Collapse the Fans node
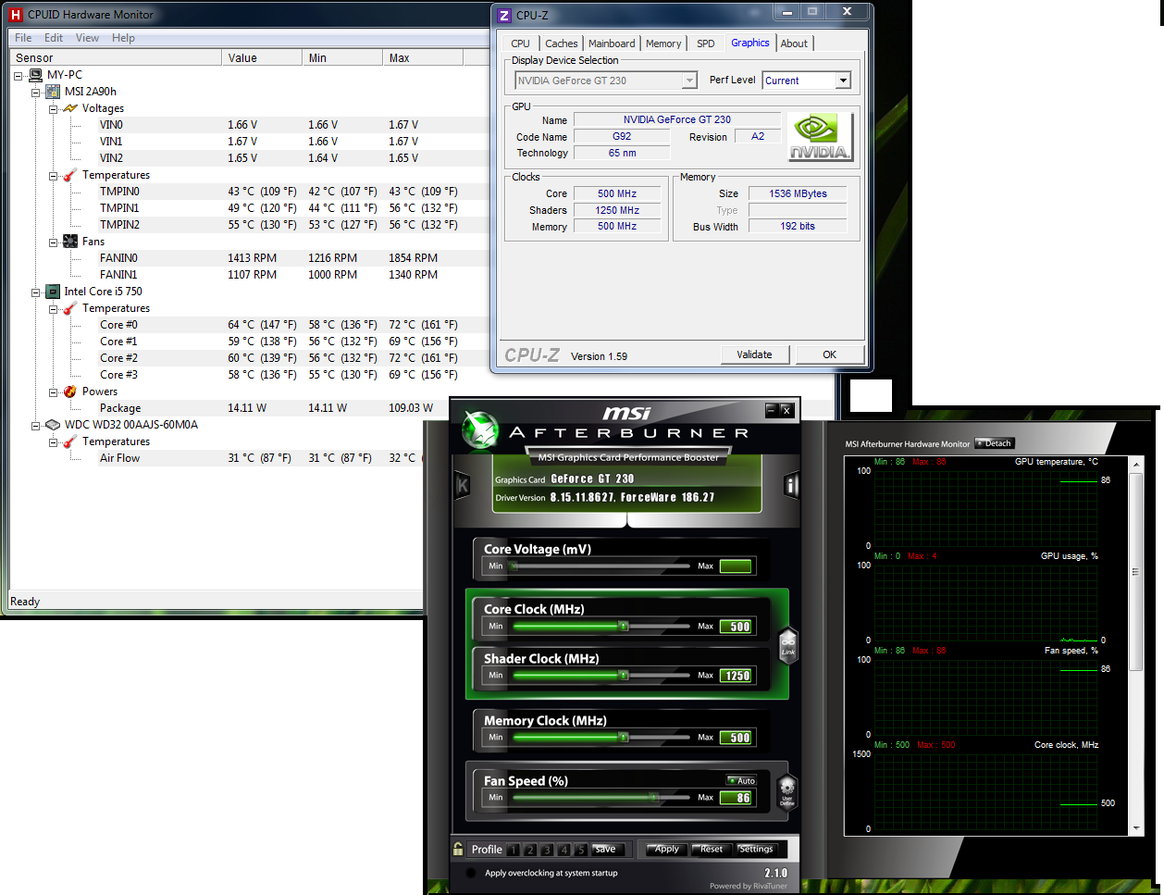 tap(53, 242)
